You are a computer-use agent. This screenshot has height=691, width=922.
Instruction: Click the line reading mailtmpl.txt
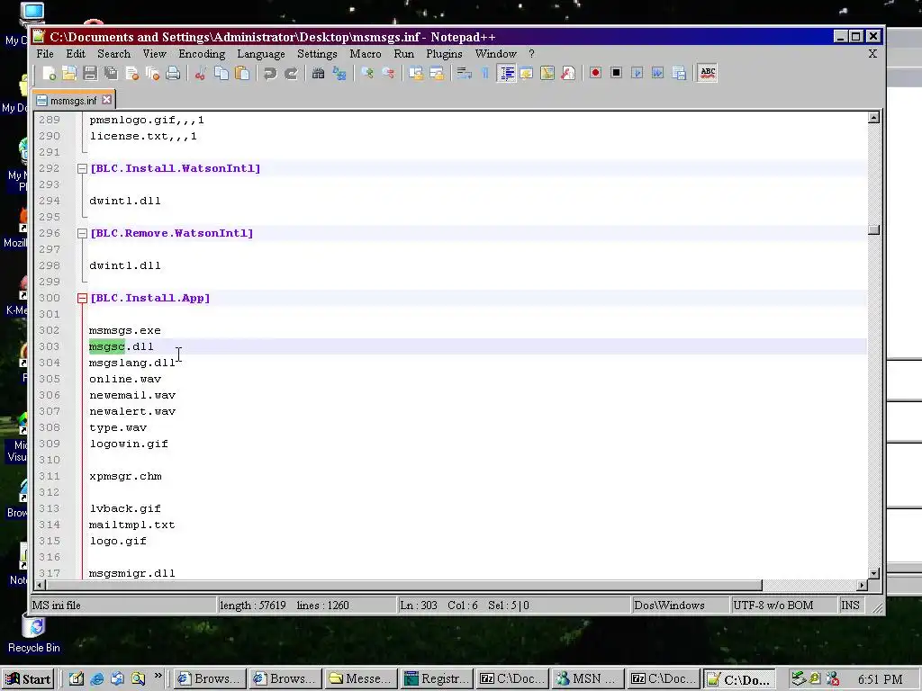[132, 525]
